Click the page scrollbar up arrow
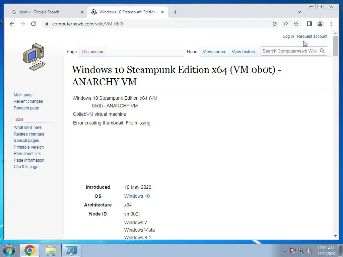 pyautogui.click(x=336, y=33)
